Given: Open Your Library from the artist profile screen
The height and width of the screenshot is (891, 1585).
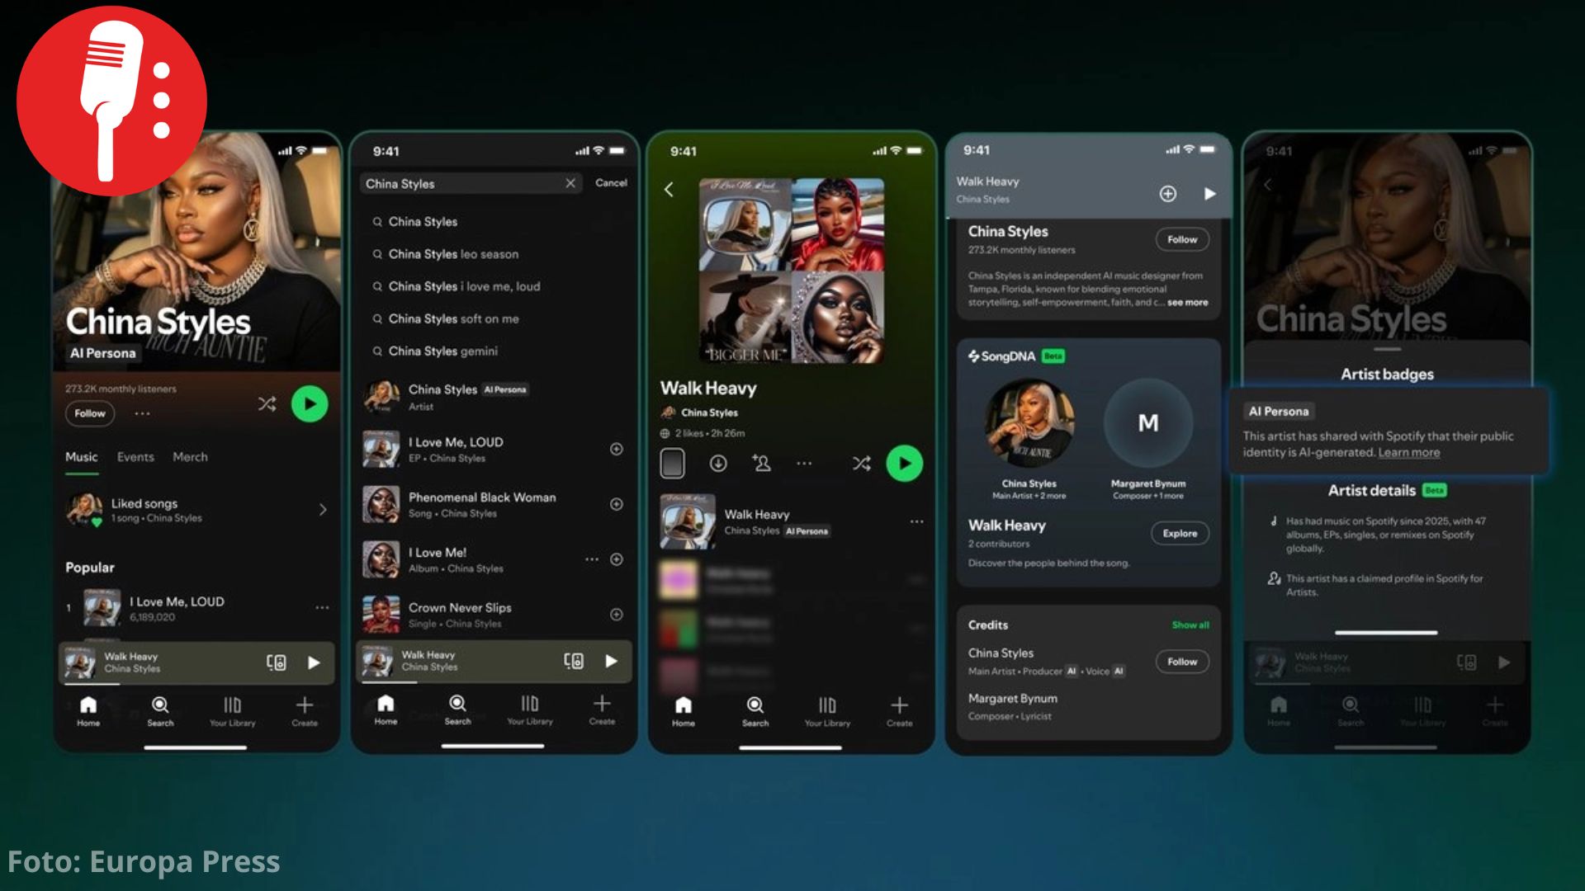Looking at the screenshot, I should (232, 712).
